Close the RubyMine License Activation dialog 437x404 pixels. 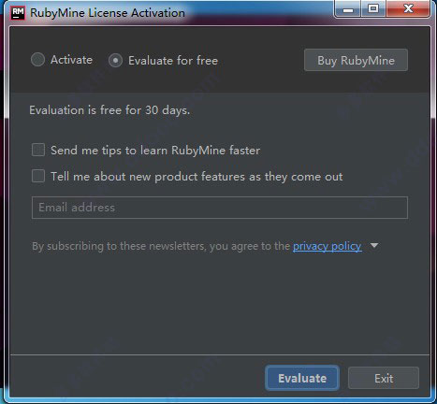click(408, 9)
